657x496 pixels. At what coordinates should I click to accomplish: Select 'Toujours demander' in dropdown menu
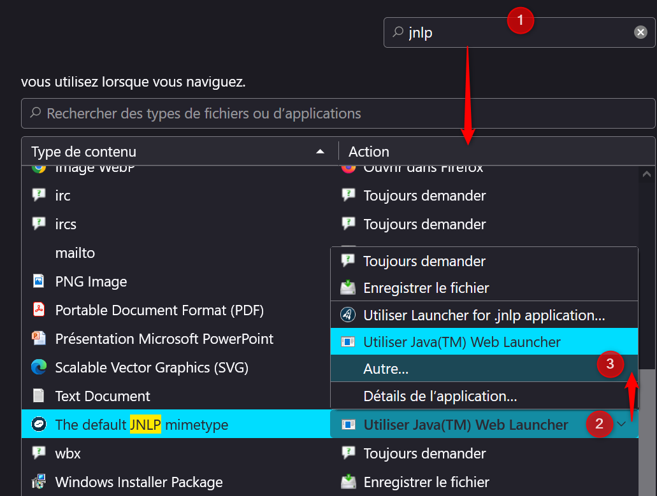(424, 261)
